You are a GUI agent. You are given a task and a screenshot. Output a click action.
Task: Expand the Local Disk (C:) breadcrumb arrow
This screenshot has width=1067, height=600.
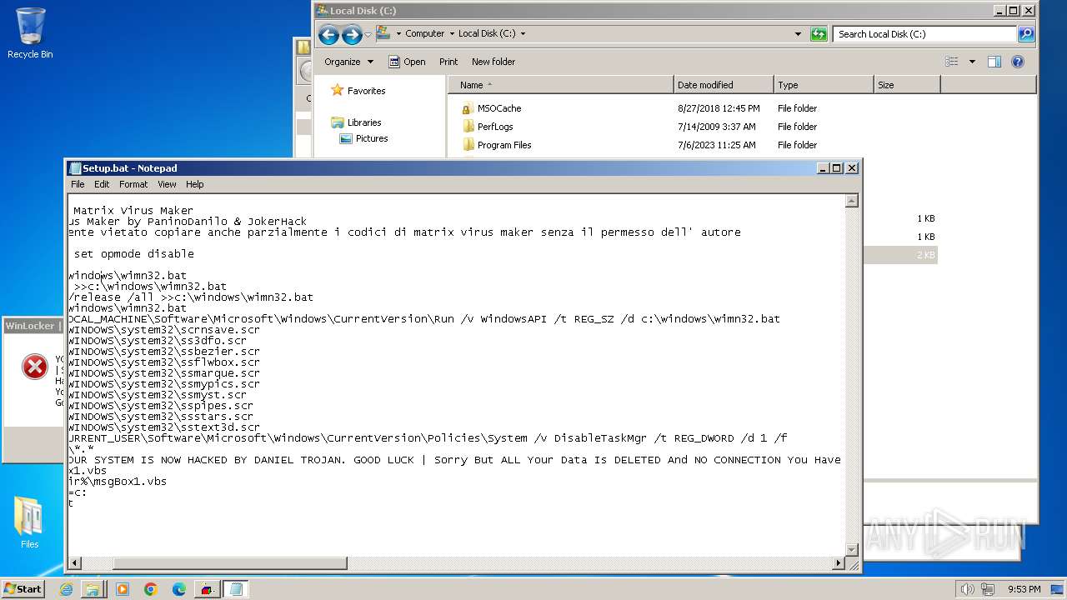tap(523, 34)
